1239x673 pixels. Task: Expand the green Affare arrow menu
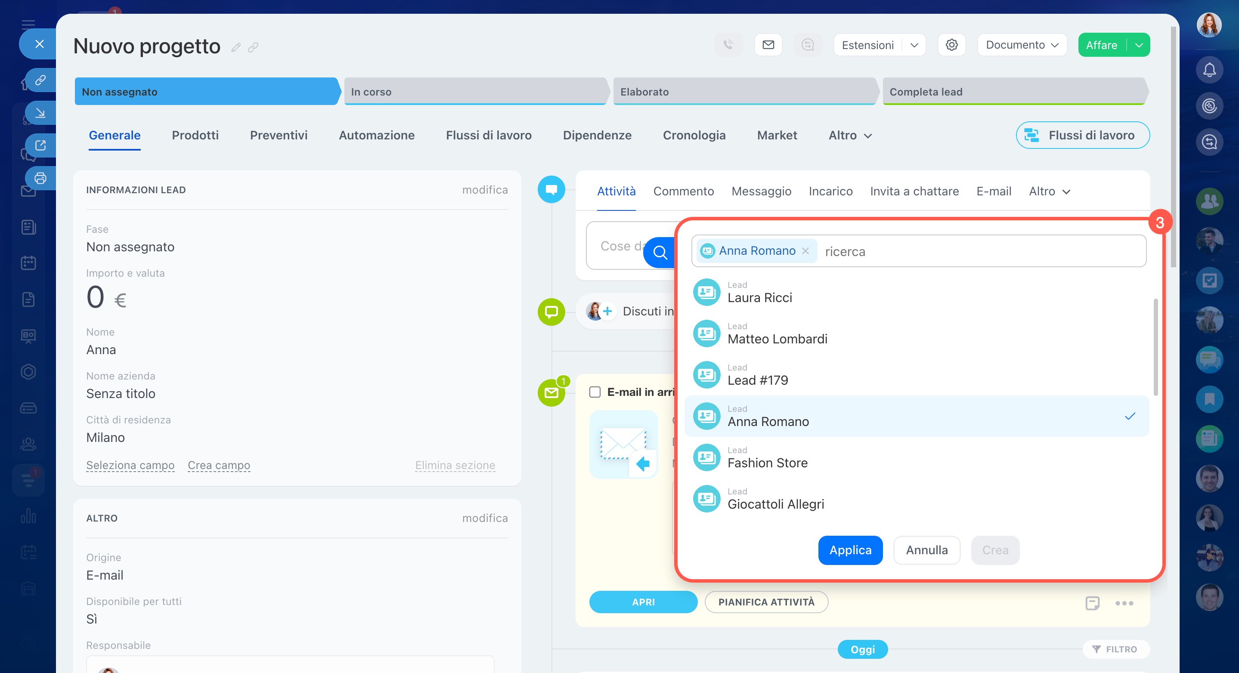click(x=1138, y=45)
